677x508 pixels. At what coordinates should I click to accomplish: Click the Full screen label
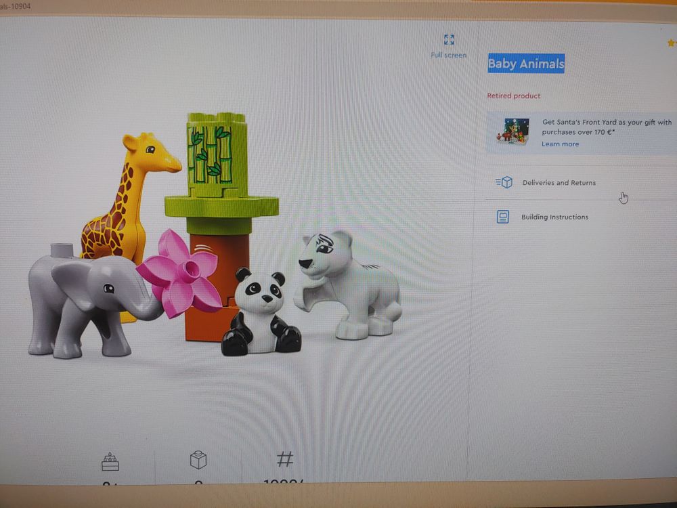click(x=449, y=56)
